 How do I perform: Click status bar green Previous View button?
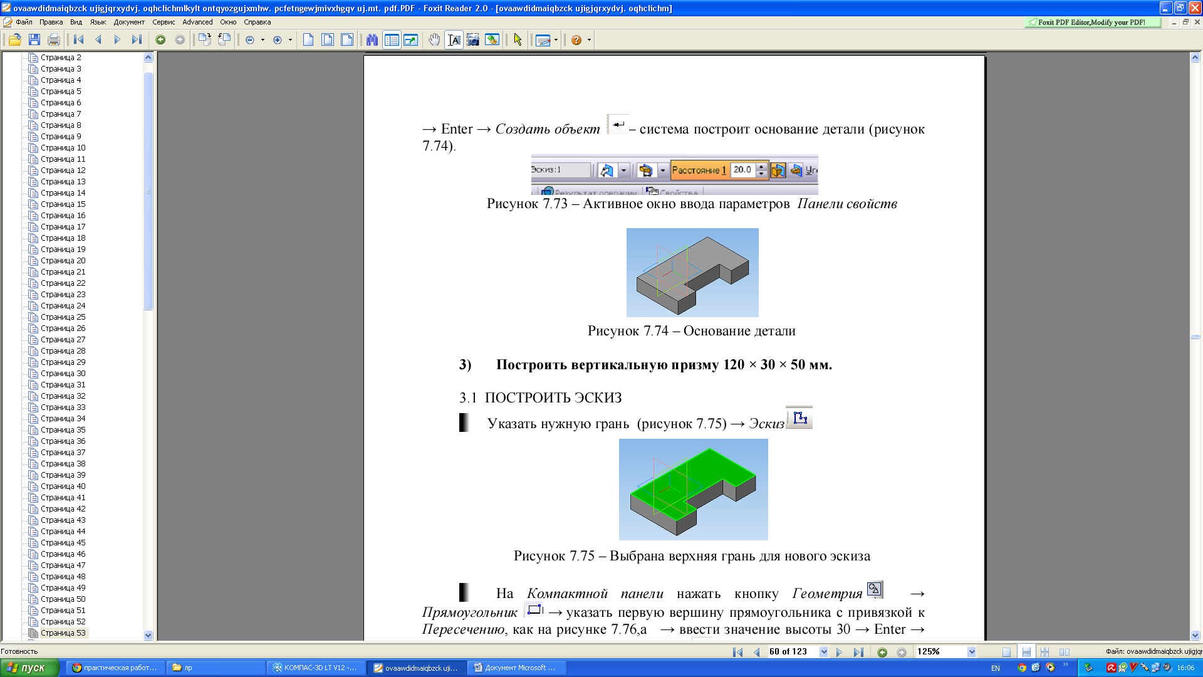(x=882, y=652)
